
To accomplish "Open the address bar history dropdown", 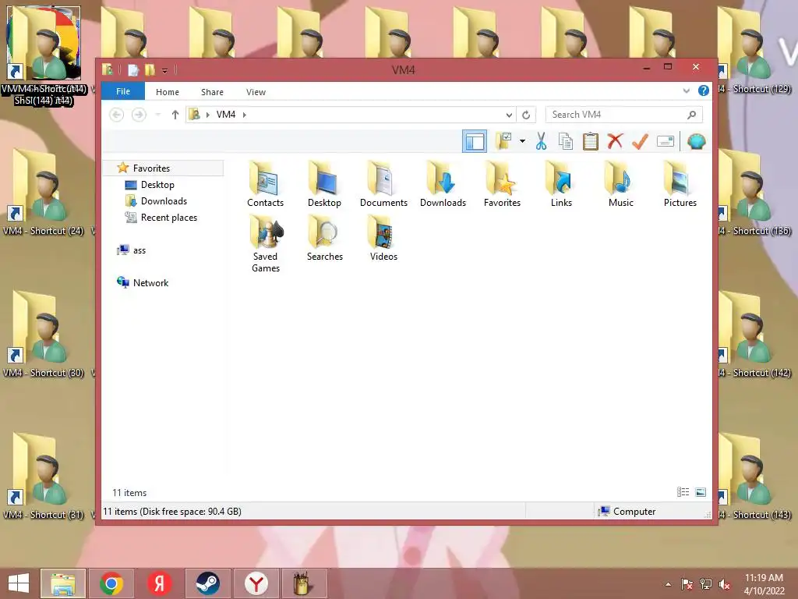I will click(508, 115).
